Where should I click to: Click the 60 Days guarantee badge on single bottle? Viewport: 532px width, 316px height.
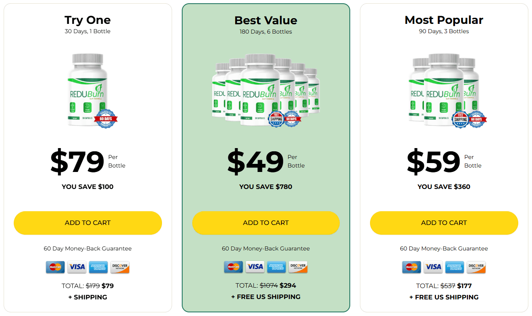[x=106, y=119]
